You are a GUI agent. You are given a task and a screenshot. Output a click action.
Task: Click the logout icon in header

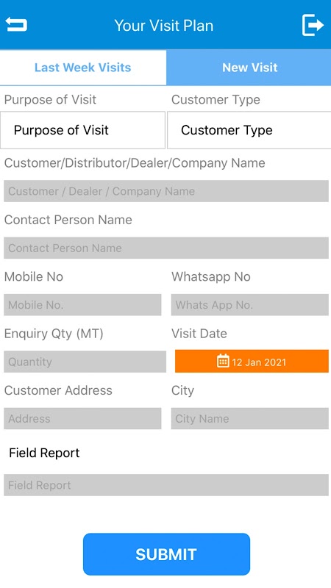pyautogui.click(x=313, y=25)
